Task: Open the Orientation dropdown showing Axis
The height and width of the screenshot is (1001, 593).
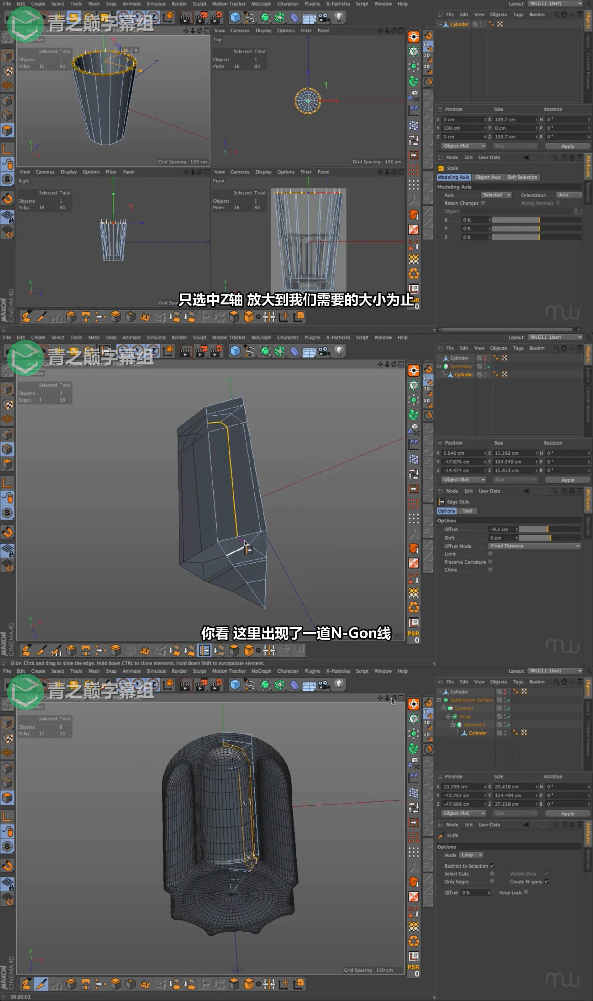Action: point(570,195)
